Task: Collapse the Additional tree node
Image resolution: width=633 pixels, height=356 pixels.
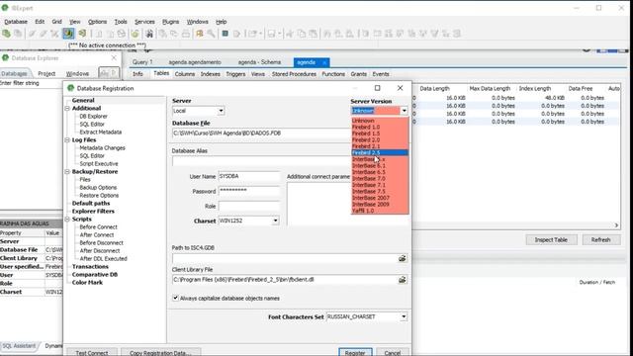Action: [x=68, y=108]
